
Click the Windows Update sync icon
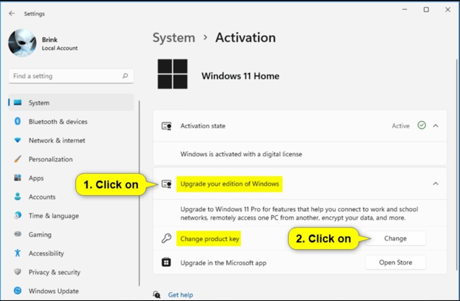coord(18,291)
